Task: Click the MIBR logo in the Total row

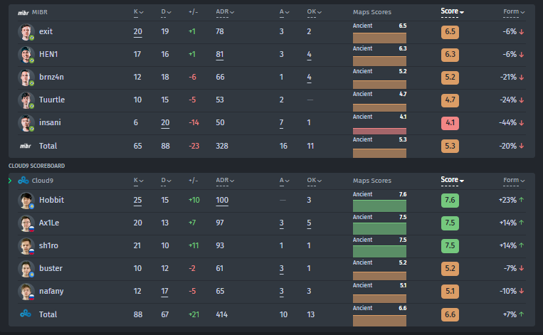Action: pos(26,146)
